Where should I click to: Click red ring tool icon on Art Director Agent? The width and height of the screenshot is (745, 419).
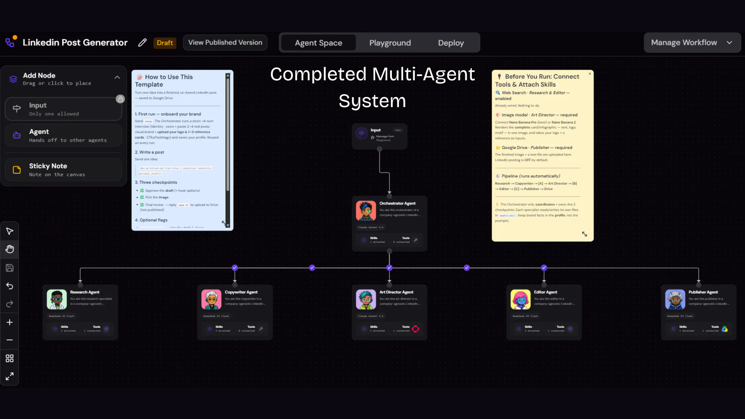tap(416, 329)
